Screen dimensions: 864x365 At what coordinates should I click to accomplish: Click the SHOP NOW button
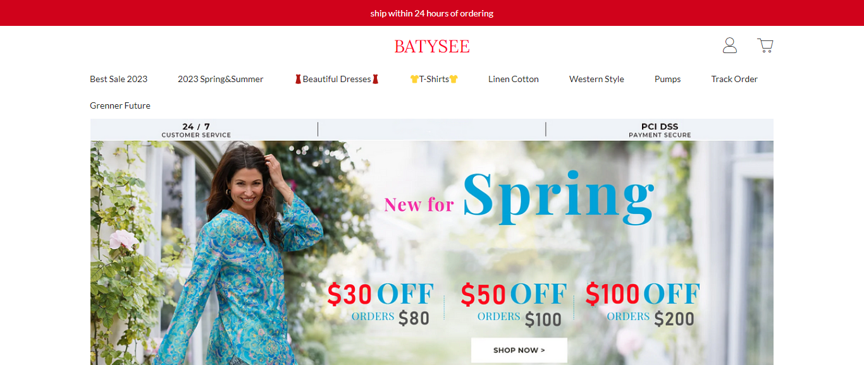tap(519, 350)
